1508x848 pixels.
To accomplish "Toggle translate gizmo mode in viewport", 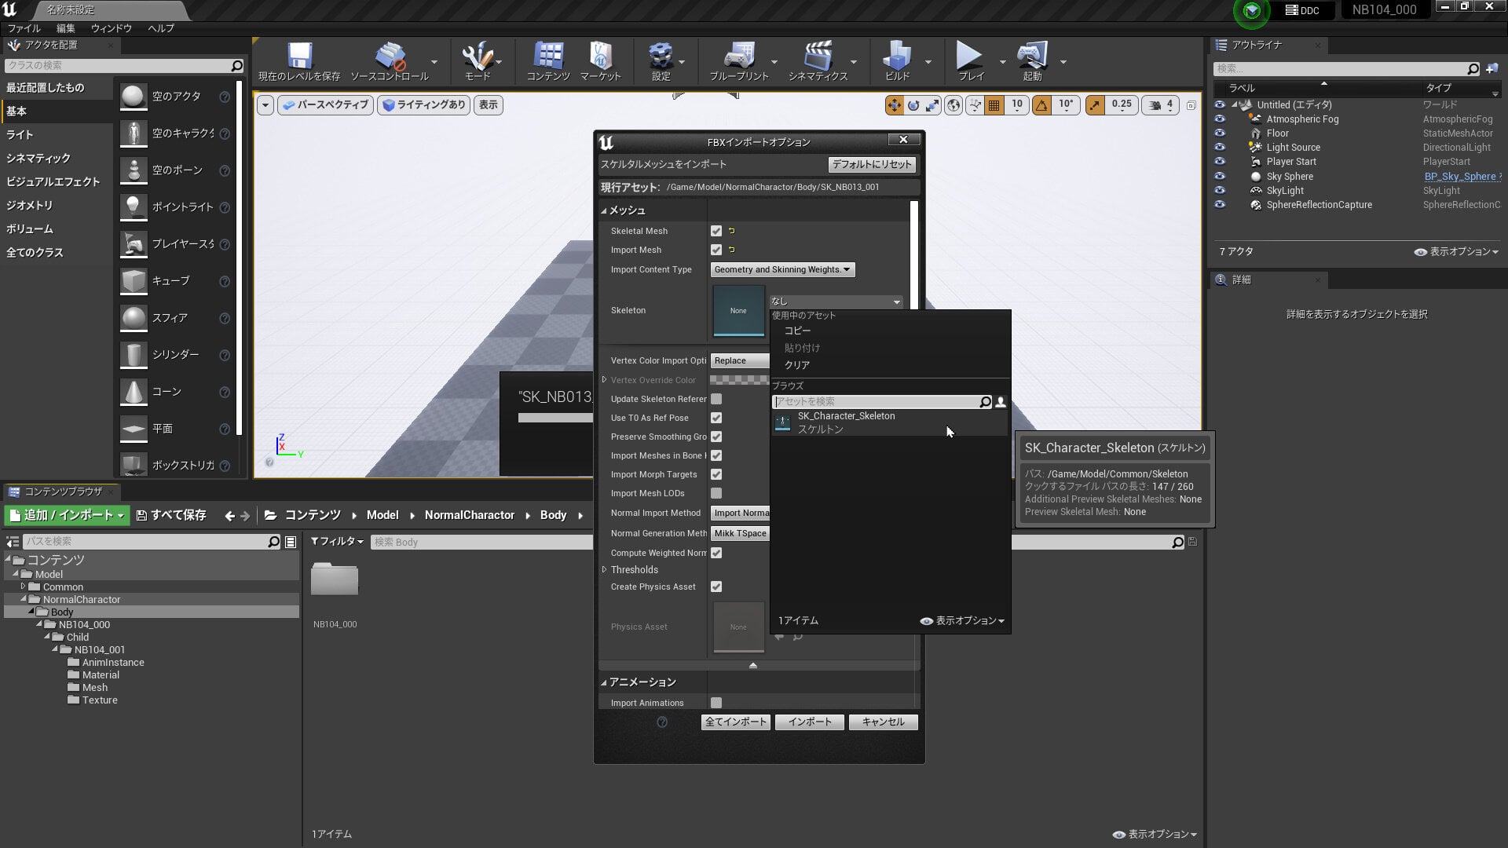I will 894,105.
